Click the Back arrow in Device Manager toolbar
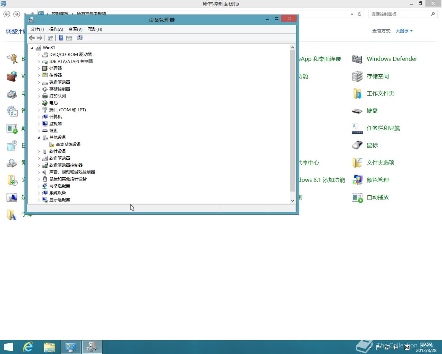The width and height of the screenshot is (442, 354). [32, 38]
